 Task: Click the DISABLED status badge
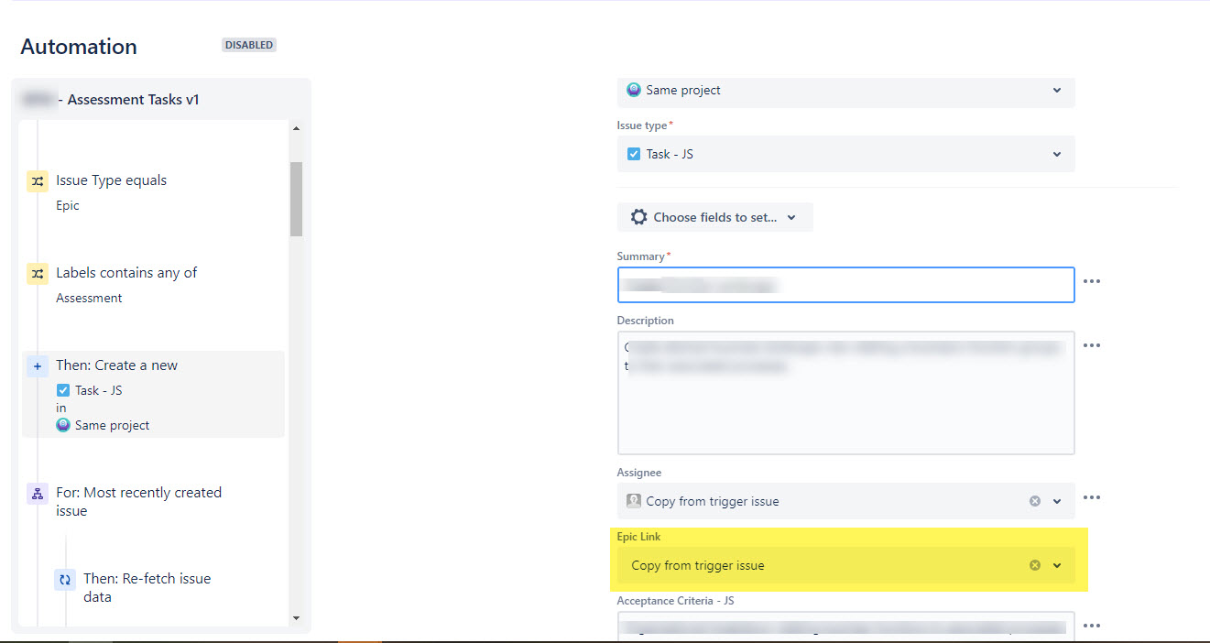point(249,45)
